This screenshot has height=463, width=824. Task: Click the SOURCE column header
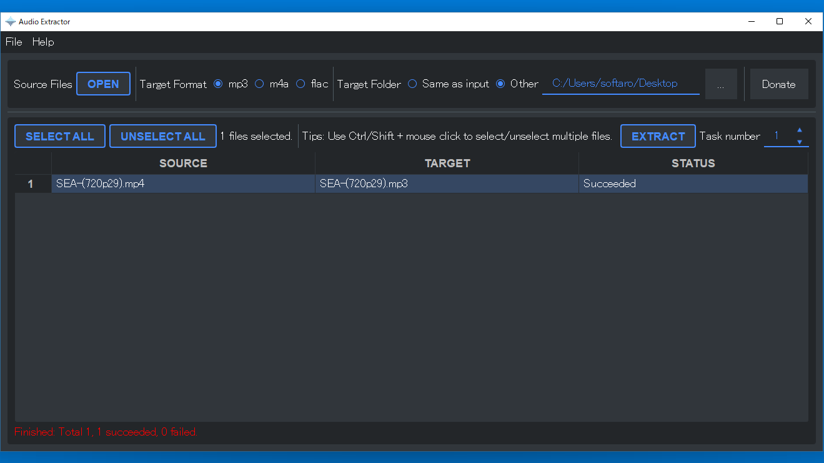183,163
